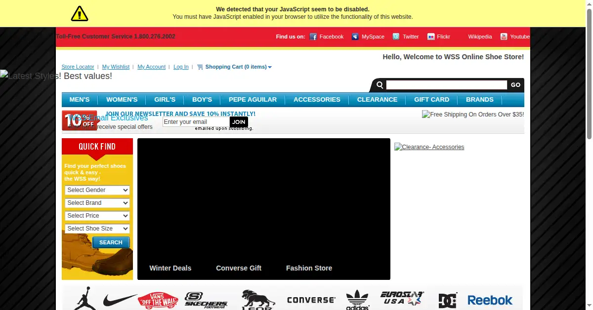Image resolution: width=593 pixels, height=310 pixels.
Task: Select the Converse Gift slide tab
Action: [x=239, y=268]
